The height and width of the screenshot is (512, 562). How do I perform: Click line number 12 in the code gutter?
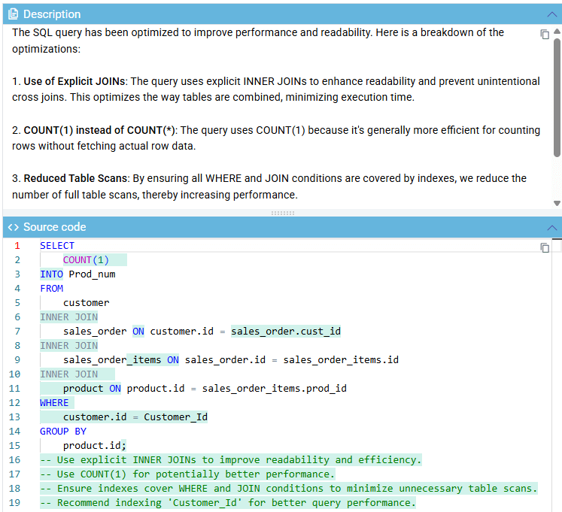pyautogui.click(x=15, y=403)
